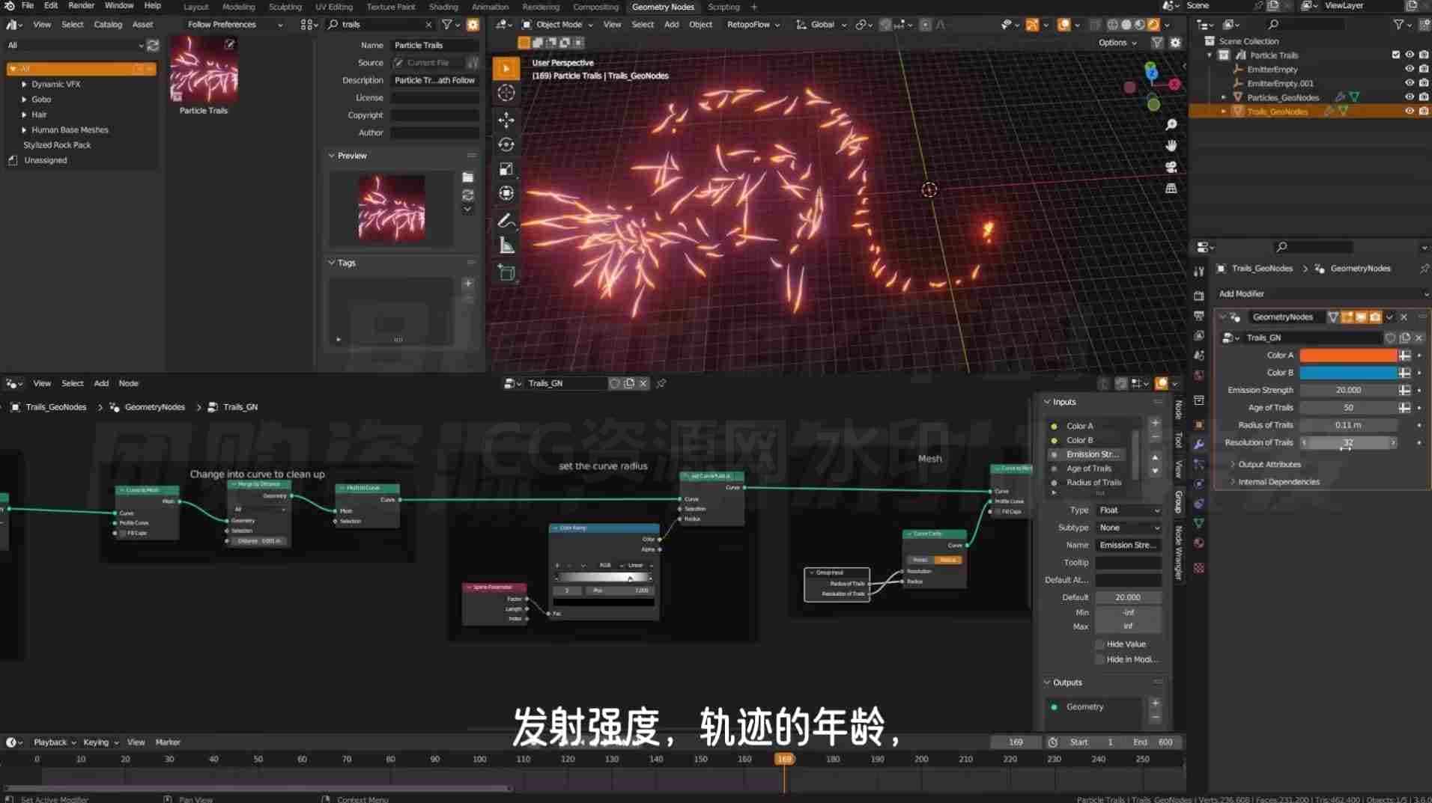The image size is (1432, 803).
Task: Add a new tag with plus icon
Action: [467, 284]
